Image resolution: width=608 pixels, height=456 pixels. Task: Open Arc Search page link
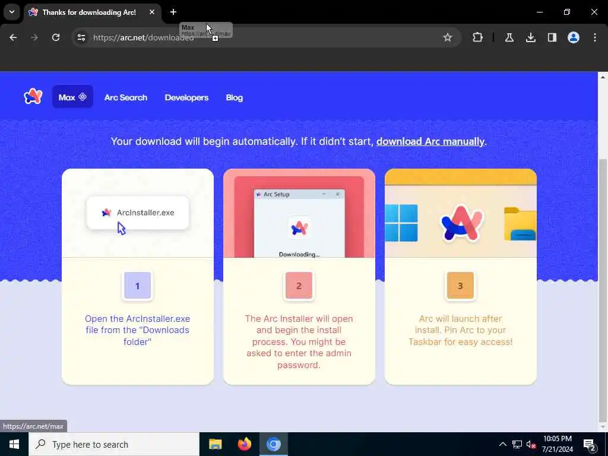[x=126, y=97]
